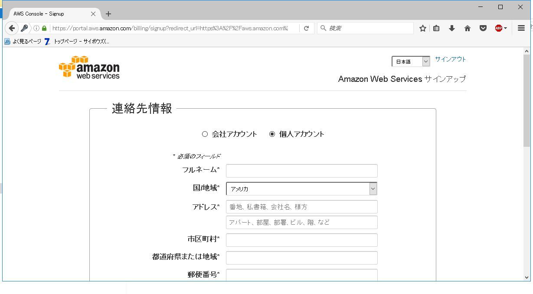Click the key icon beside the back button
The height and width of the screenshot is (294, 533).
tap(25, 28)
